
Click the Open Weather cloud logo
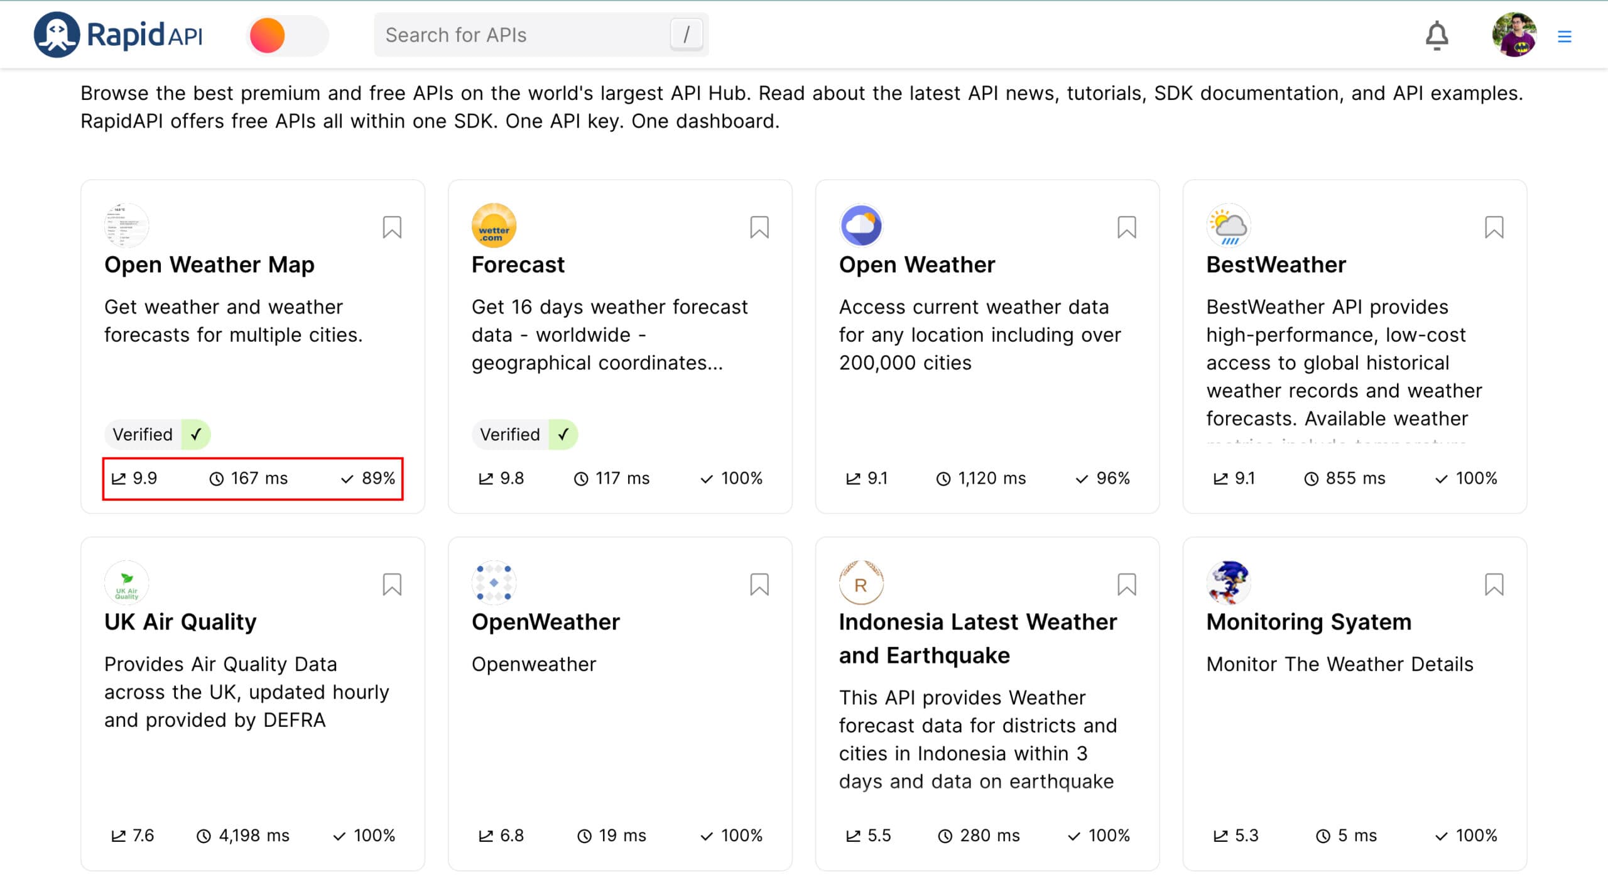tap(861, 226)
